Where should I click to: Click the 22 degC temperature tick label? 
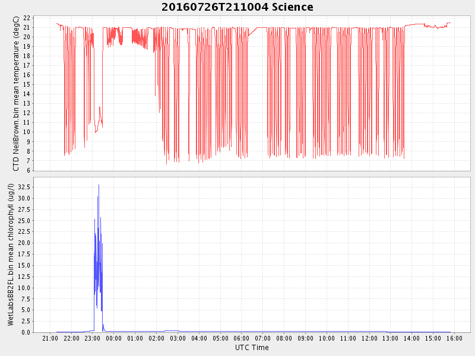click(27, 18)
